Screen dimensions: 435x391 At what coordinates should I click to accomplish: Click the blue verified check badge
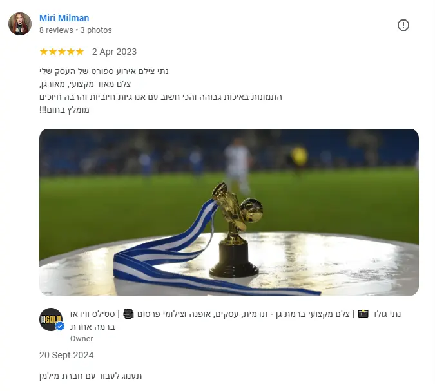(60, 327)
